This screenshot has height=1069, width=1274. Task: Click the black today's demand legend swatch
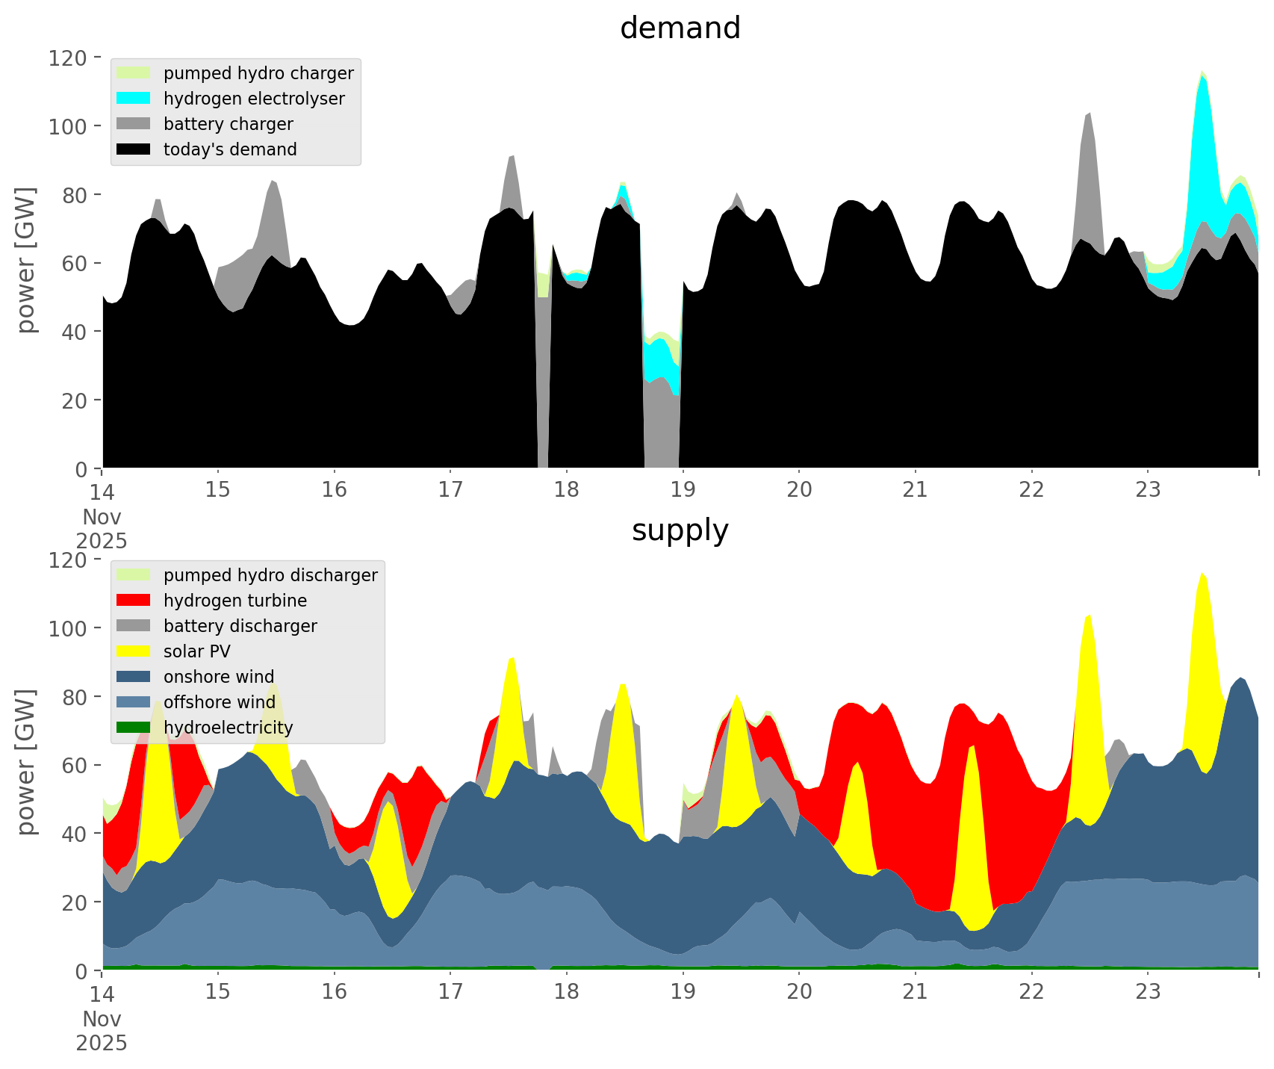pos(134,149)
